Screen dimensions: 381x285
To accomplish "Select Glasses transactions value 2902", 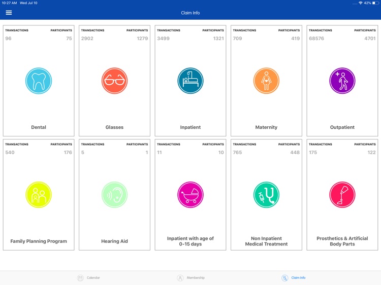I will click(x=87, y=39).
